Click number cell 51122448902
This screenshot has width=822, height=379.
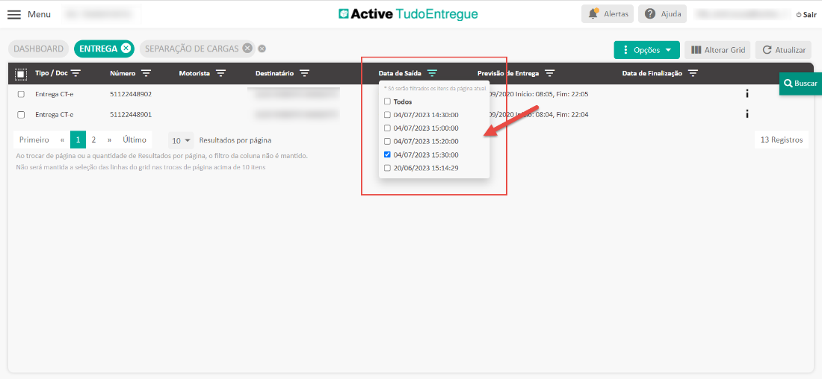point(131,94)
